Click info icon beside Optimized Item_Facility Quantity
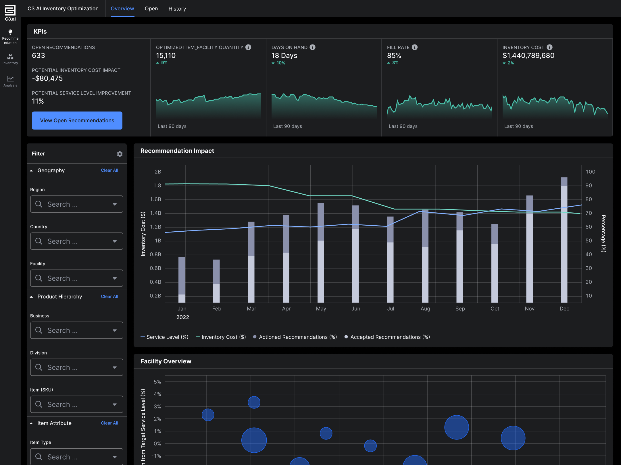 (x=249, y=47)
